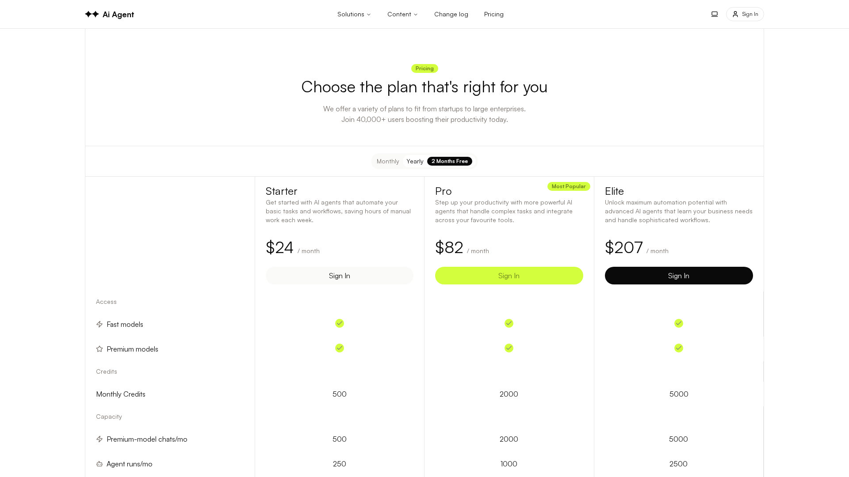Viewport: 849px width, 477px height.
Task: Click Pro plan's Fast models checkmark
Action: tap(509, 323)
